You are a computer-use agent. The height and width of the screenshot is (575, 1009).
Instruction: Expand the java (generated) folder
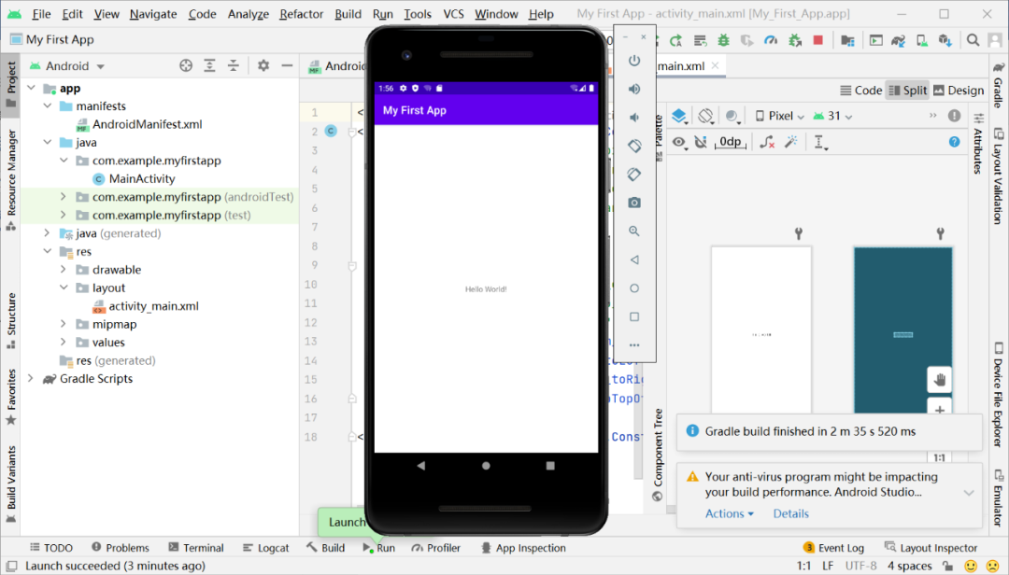click(48, 233)
